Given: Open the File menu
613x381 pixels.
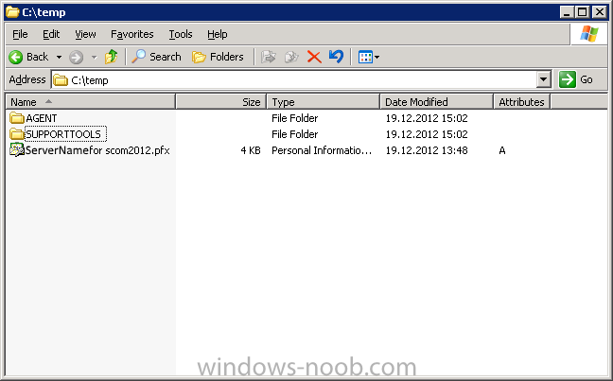Looking at the screenshot, I should click(x=20, y=34).
